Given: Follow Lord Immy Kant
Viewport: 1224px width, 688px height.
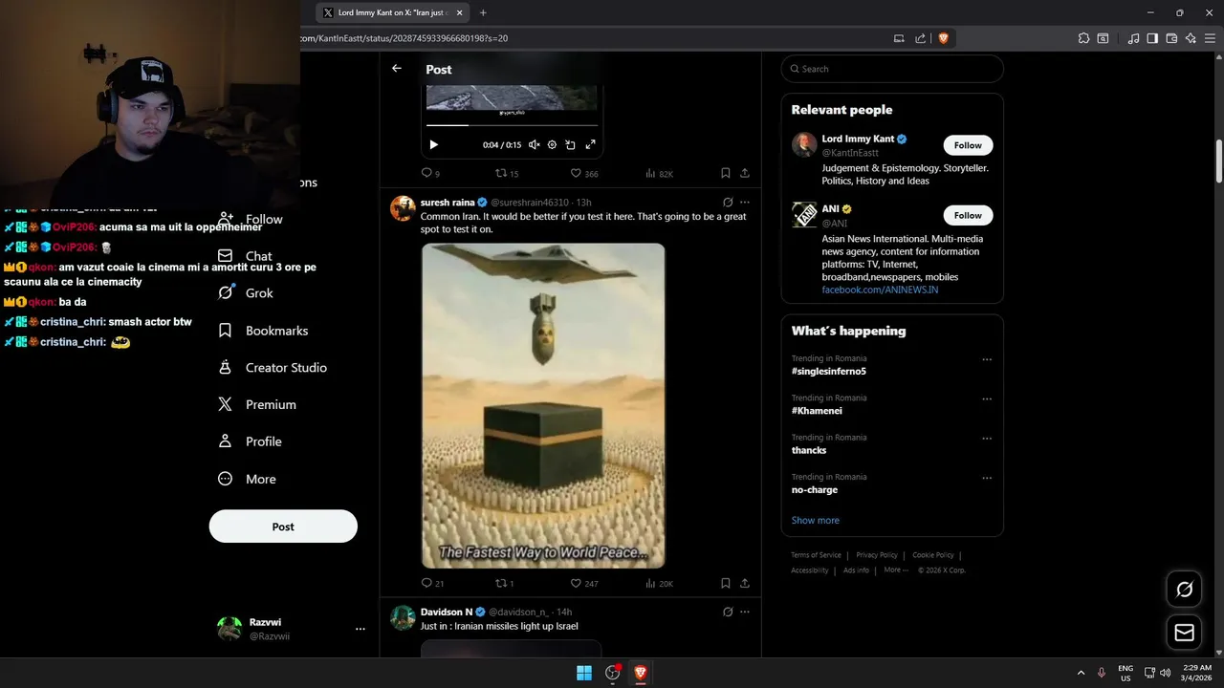Looking at the screenshot, I should [x=968, y=145].
